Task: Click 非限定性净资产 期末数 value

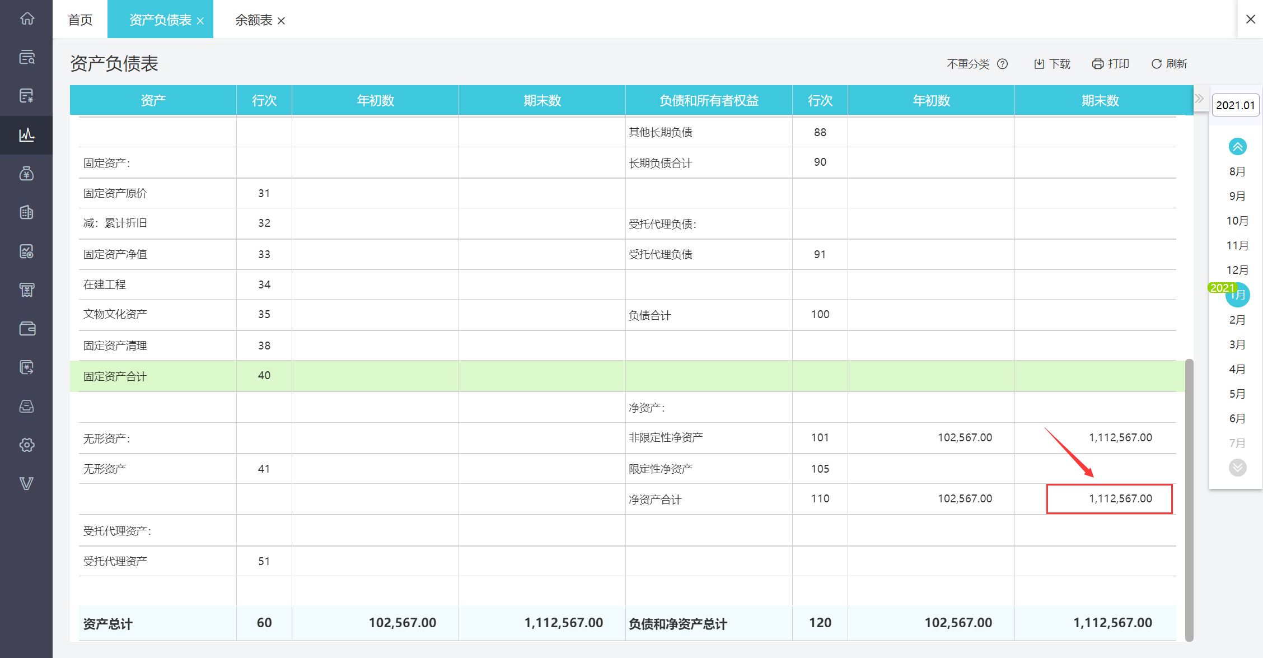Action: (1120, 437)
